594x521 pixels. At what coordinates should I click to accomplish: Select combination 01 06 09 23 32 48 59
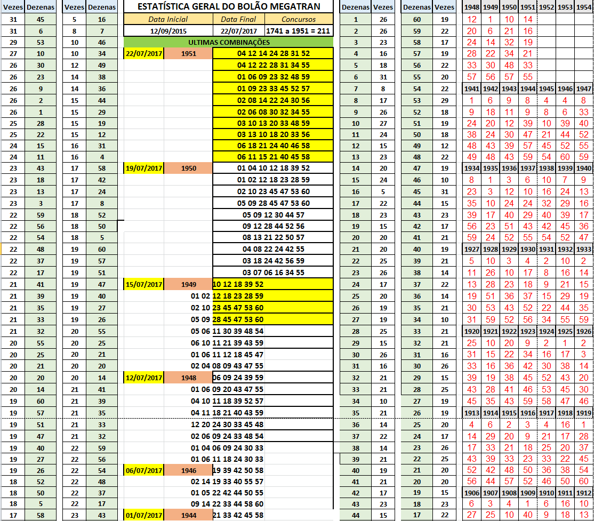[x=274, y=77]
